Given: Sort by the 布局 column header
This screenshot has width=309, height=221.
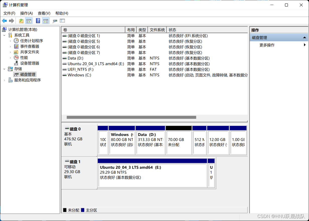Looking at the screenshot, I should coord(131,30).
